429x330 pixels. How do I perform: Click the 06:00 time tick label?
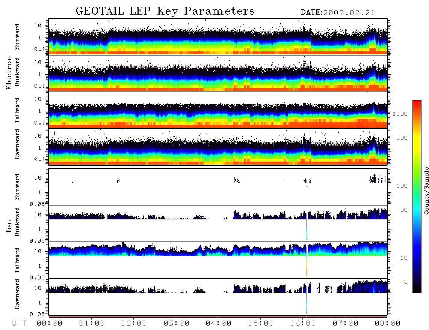303,324
